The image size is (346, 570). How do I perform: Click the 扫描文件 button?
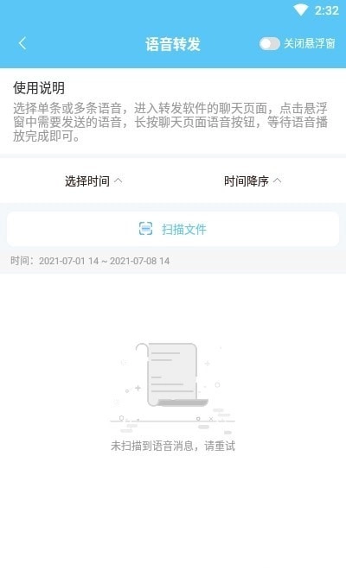[x=173, y=229]
